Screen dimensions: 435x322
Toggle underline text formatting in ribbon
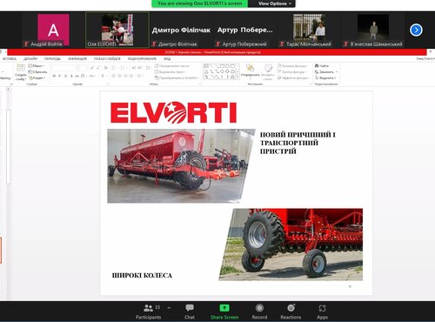(66, 76)
